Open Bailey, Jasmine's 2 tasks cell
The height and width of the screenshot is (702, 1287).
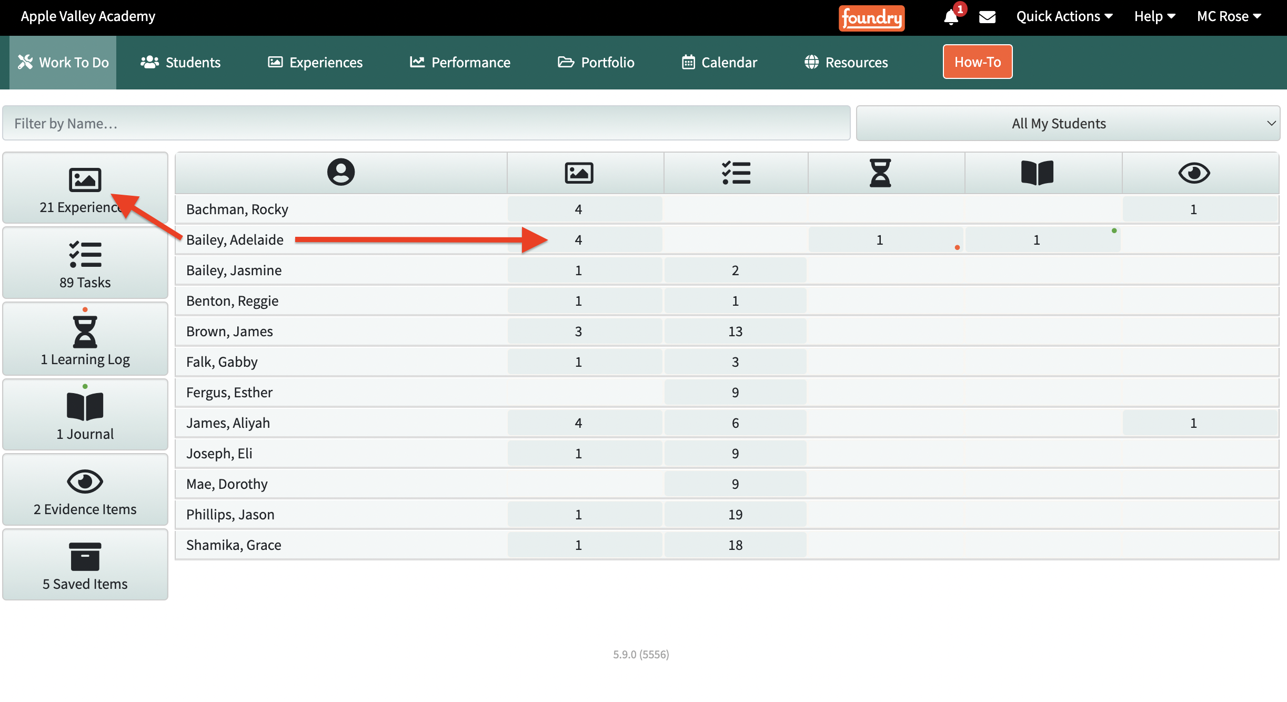(x=735, y=270)
